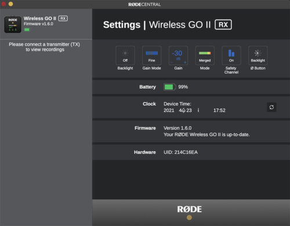This screenshot has height=226, width=290.
Task: Sync the device clock with refresh icon
Action: pyautogui.click(x=271, y=107)
